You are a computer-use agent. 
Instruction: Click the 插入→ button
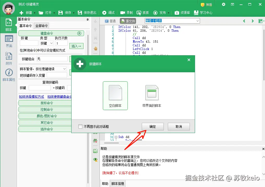click(76, 46)
